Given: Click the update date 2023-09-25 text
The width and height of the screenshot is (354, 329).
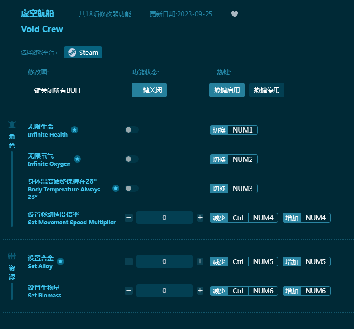Looking at the screenshot, I should pyautogui.click(x=181, y=14).
